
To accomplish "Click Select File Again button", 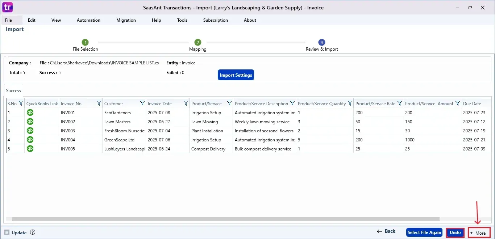I will pyautogui.click(x=424, y=232).
